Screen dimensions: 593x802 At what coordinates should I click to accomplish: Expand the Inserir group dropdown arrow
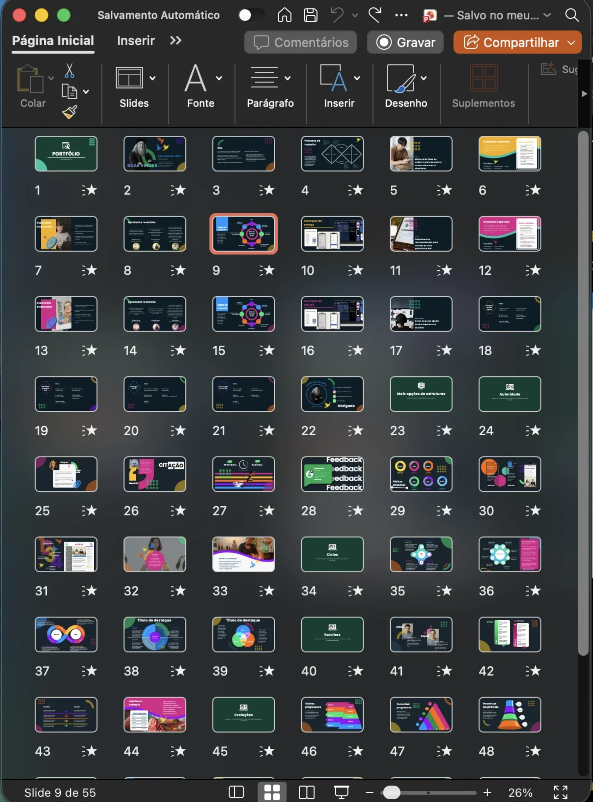(x=357, y=78)
